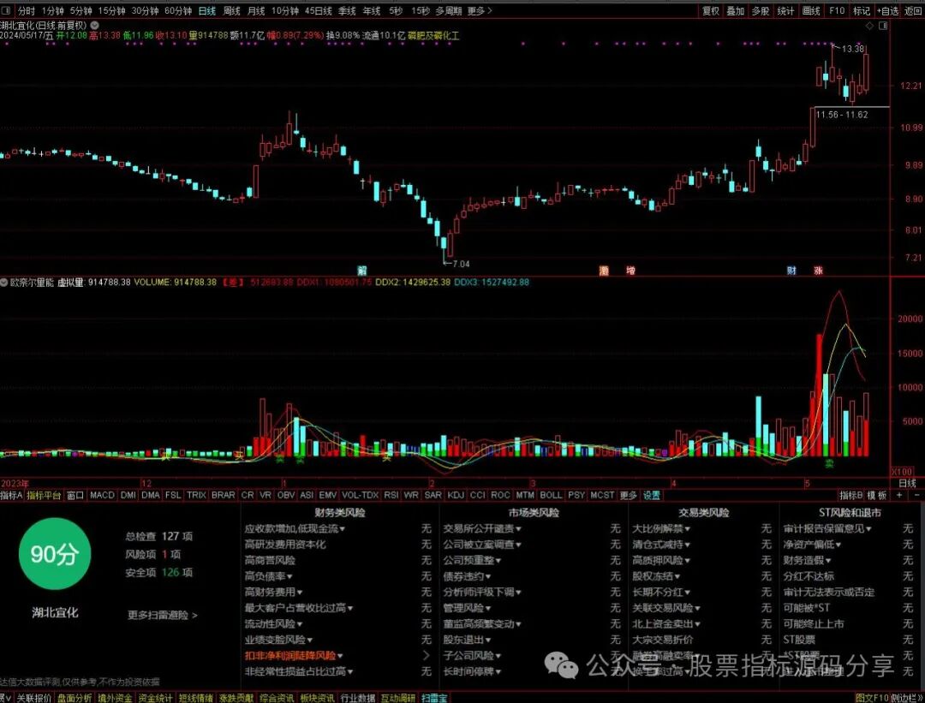Click the green 90分 score circle
The height and width of the screenshot is (703, 925).
[x=55, y=554]
